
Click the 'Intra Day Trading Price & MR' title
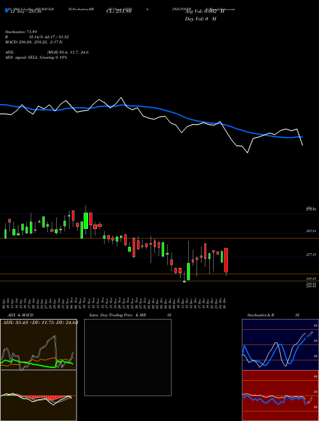117,315
